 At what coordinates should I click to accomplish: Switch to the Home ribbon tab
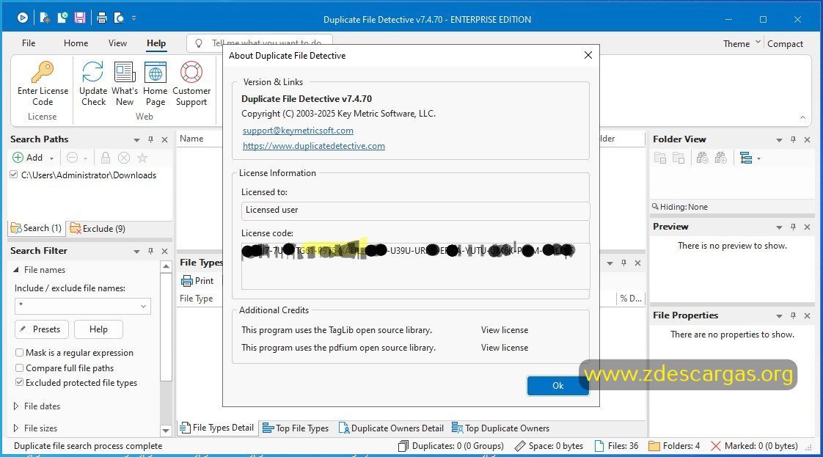point(76,43)
